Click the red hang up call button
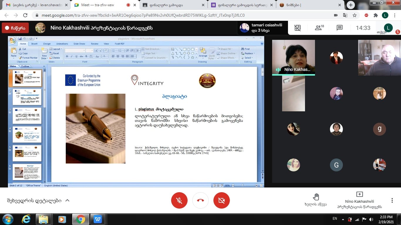Screen dimensions: 401x225 pyautogui.click(x=201, y=200)
